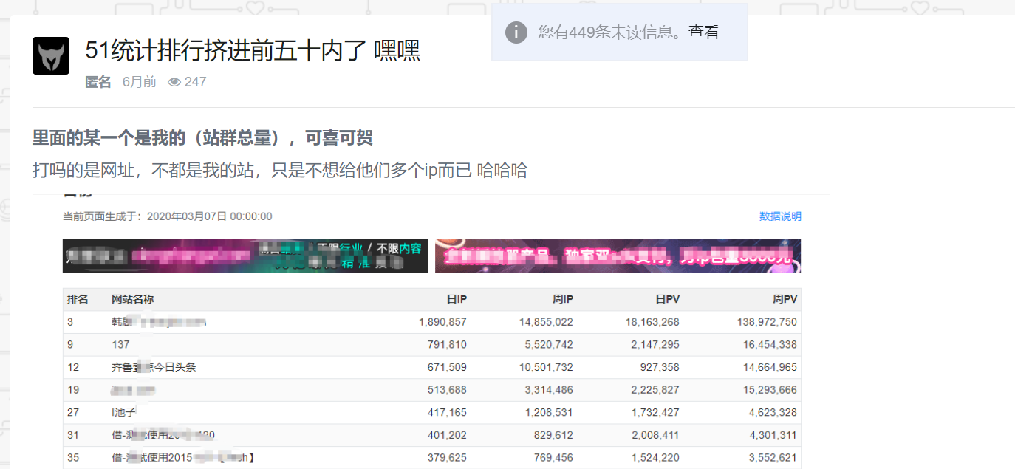This screenshot has width=1015, height=469.
Task: Click site name 137 in rank 9 row
Action: [120, 344]
